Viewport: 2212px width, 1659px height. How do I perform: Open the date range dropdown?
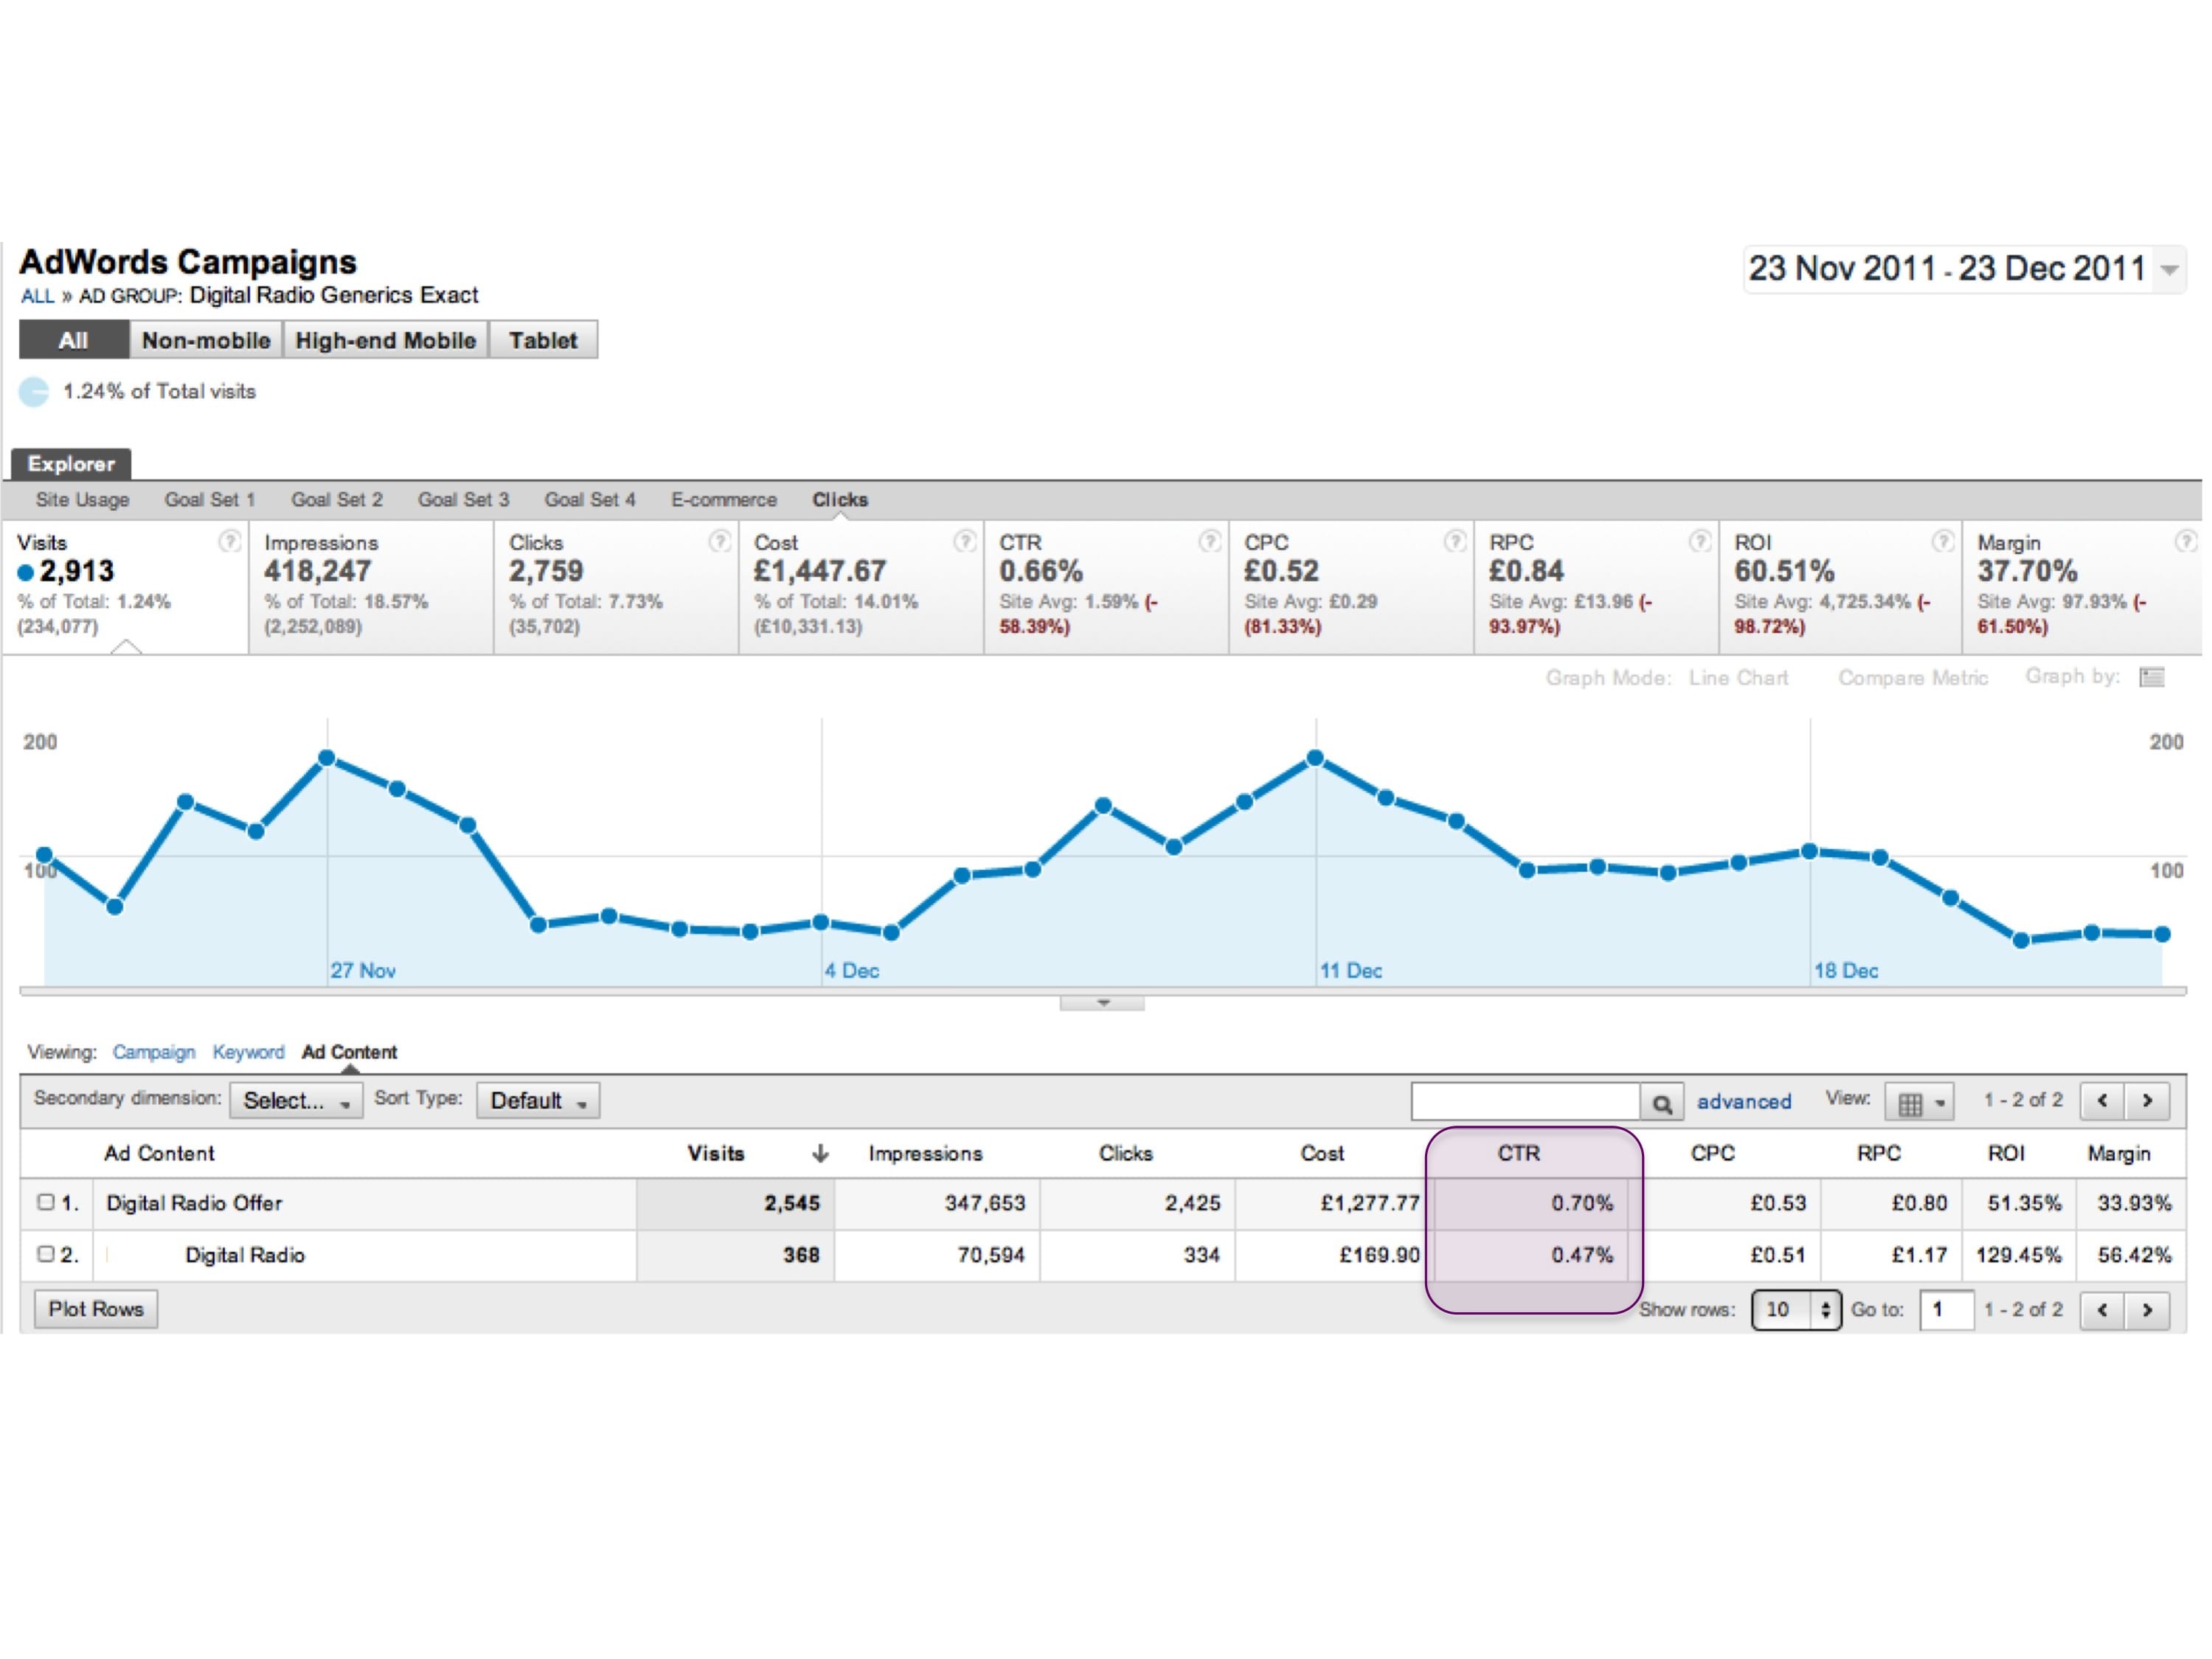(x=2170, y=269)
